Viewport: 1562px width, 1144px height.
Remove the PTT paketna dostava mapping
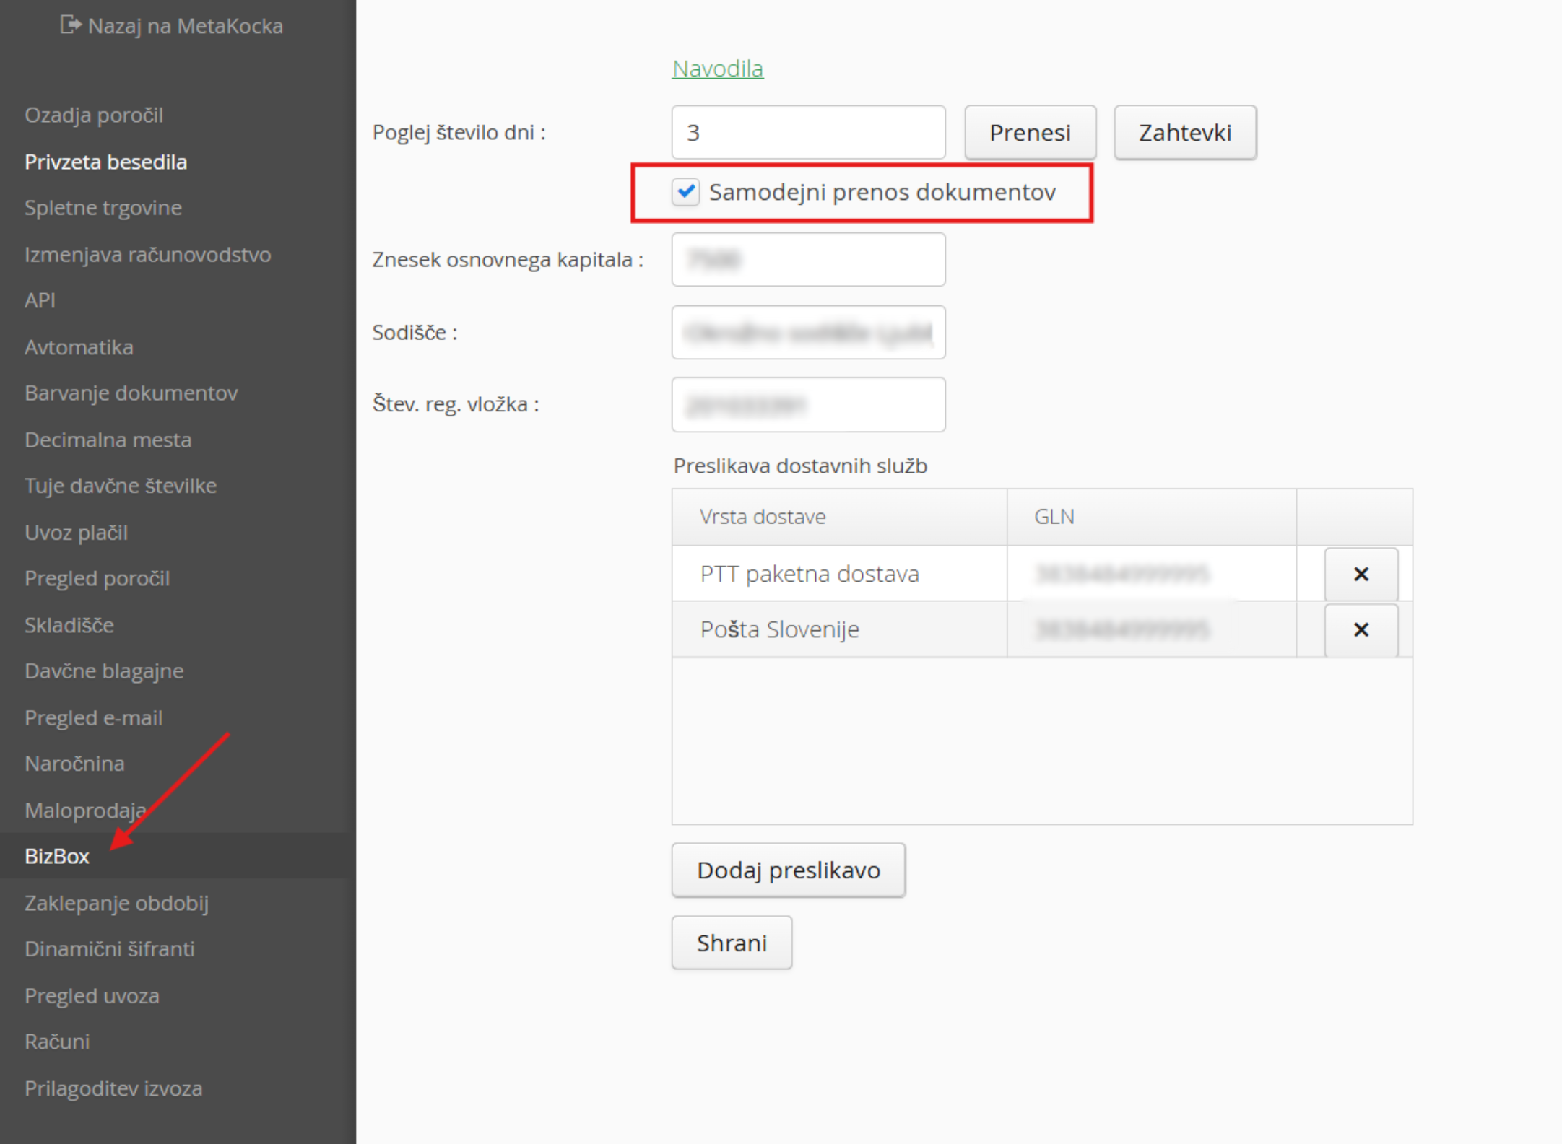coord(1361,574)
